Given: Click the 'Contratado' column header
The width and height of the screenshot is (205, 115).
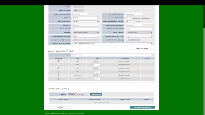Looking at the screenshot, I should point(58,58).
